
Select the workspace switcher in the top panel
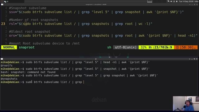tap(150, 2)
